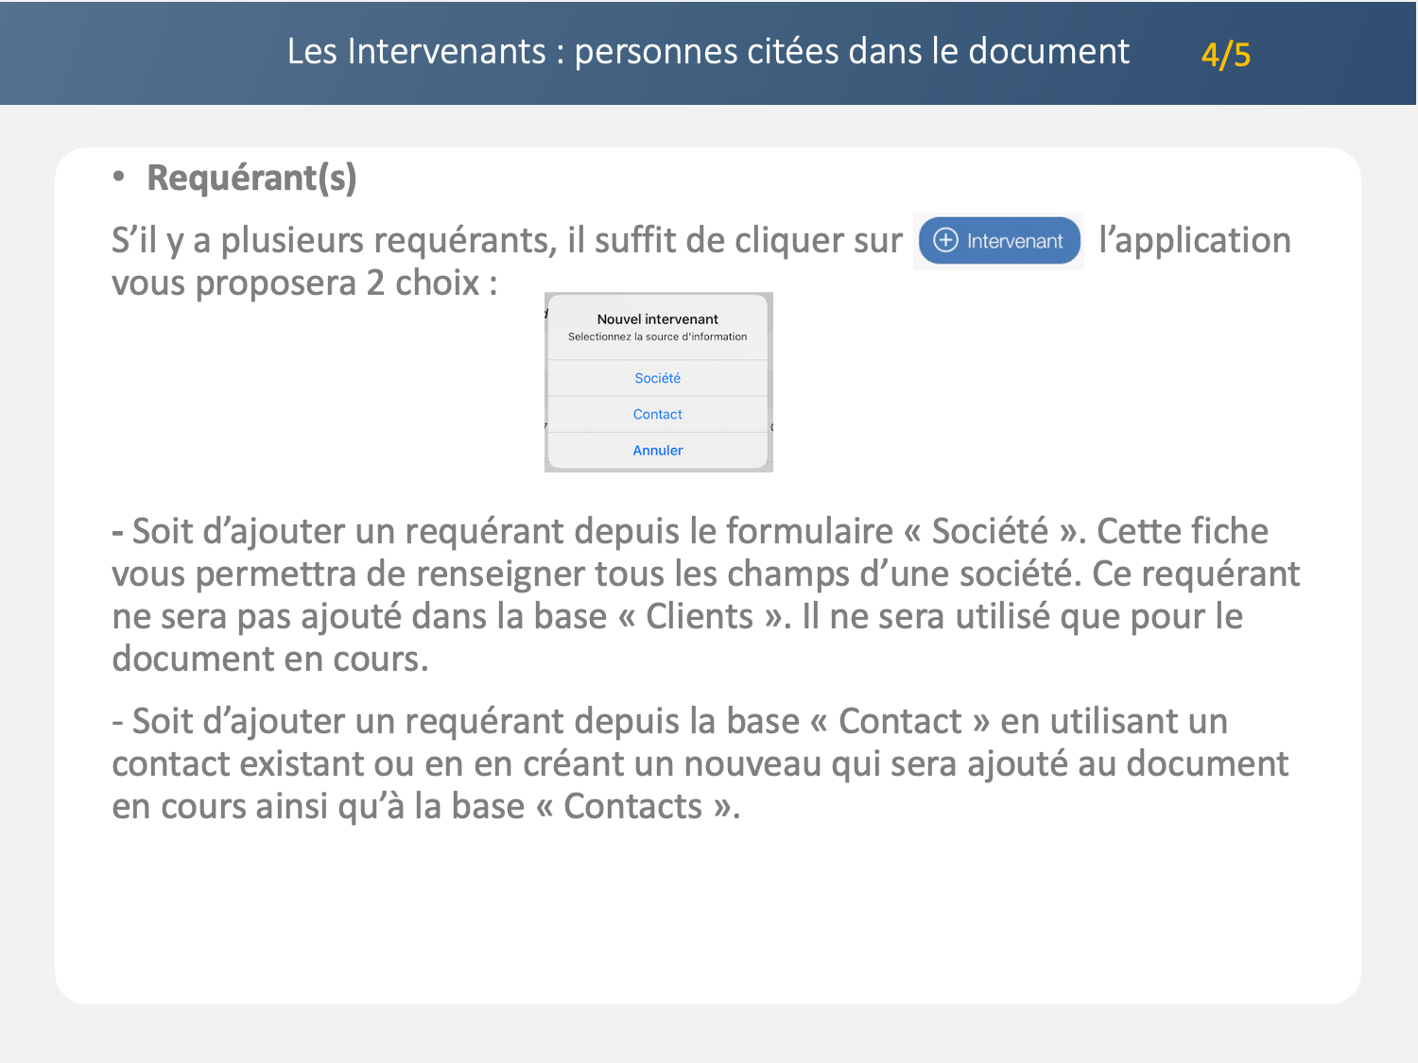The image size is (1418, 1063).
Task: Click the Selectionnez la source d'information subtitle
Action: (x=657, y=336)
